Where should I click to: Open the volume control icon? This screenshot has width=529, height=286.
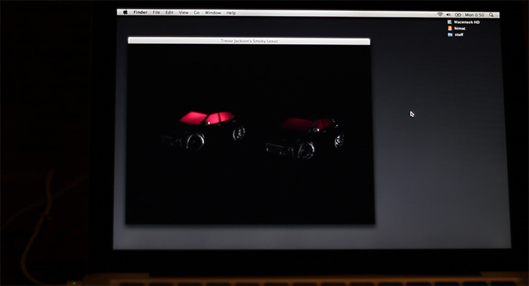[448, 14]
